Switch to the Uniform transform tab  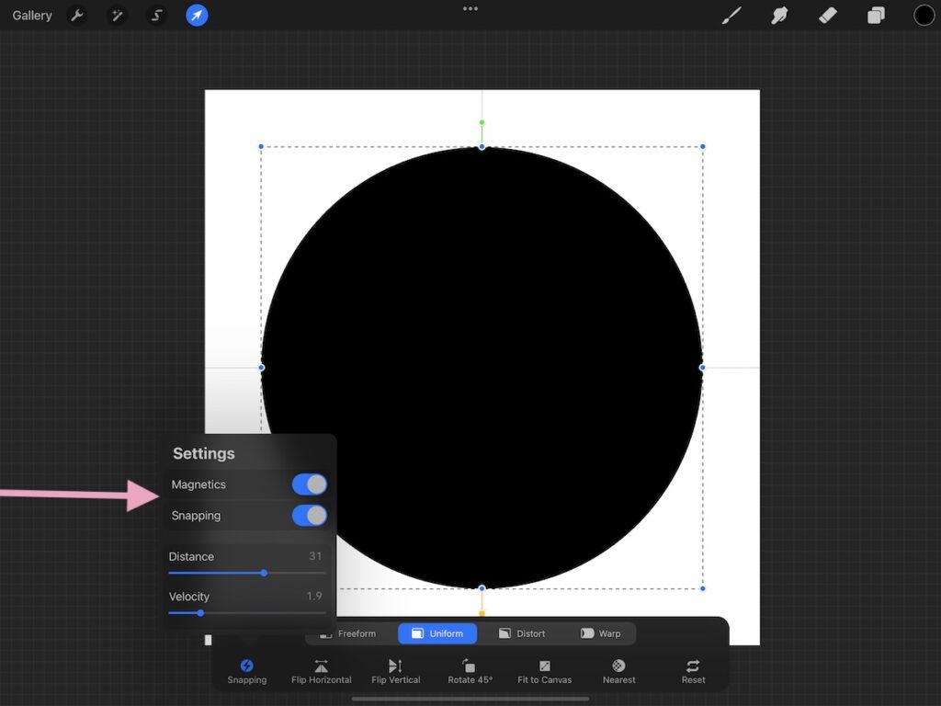click(436, 633)
